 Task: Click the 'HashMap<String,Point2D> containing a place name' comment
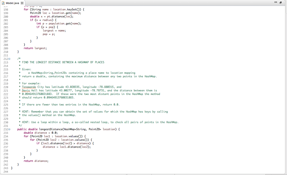[x=82, y=73]
